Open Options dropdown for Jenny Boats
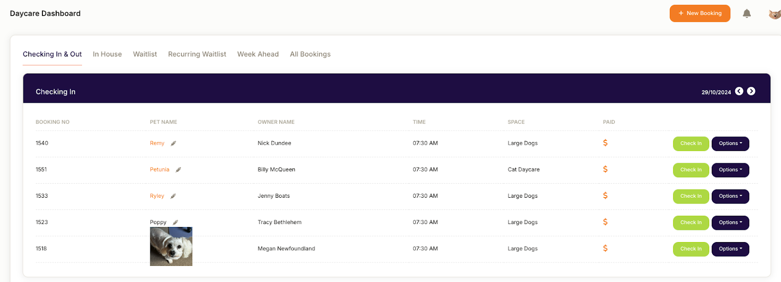Image resolution: width=781 pixels, height=282 pixels. click(x=730, y=196)
